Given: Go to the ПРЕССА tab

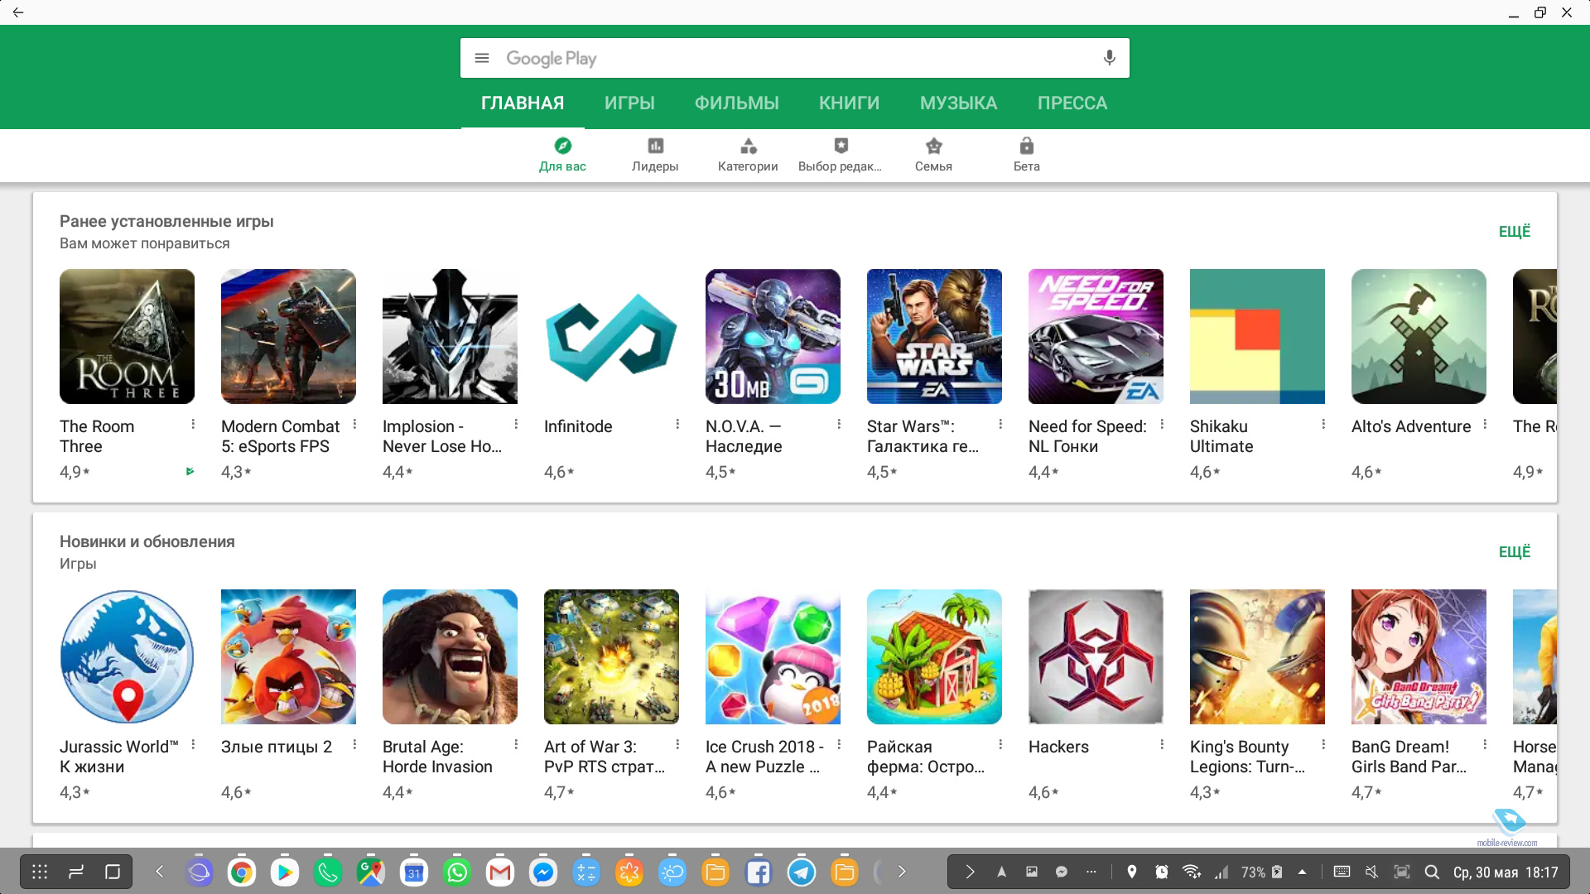Looking at the screenshot, I should (x=1072, y=103).
